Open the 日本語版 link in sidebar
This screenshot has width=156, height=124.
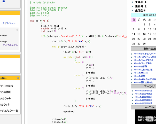coord(6,86)
